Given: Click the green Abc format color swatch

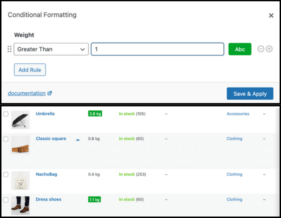Looking at the screenshot, I should tap(240, 49).
